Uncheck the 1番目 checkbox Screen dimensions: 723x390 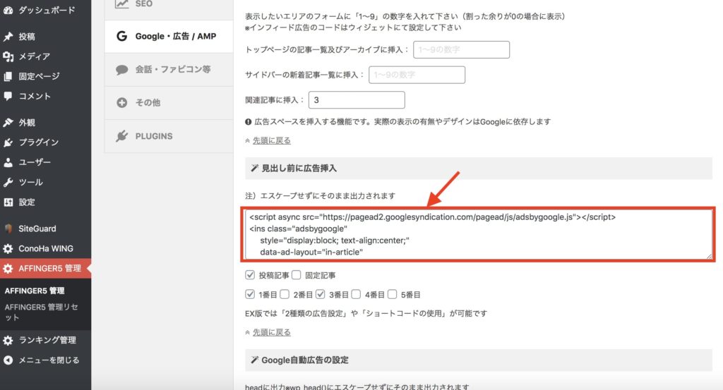(x=250, y=294)
